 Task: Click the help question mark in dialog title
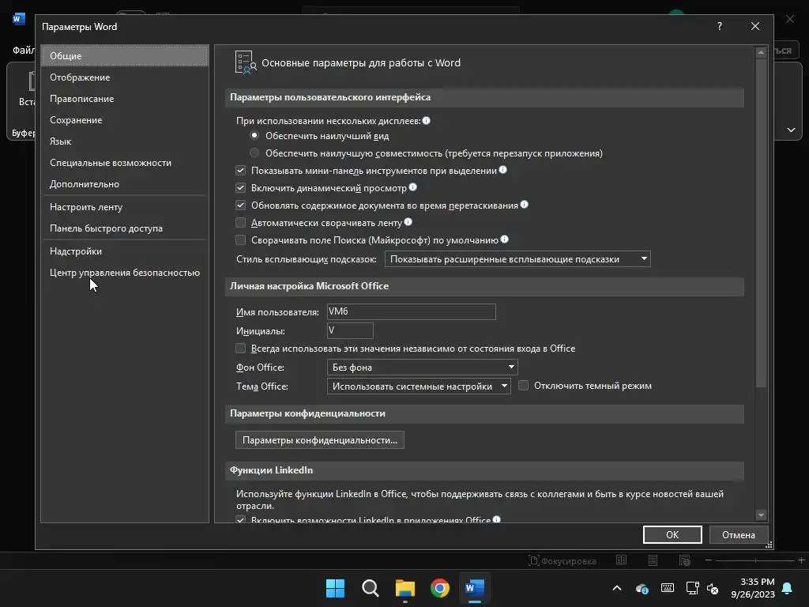point(720,26)
